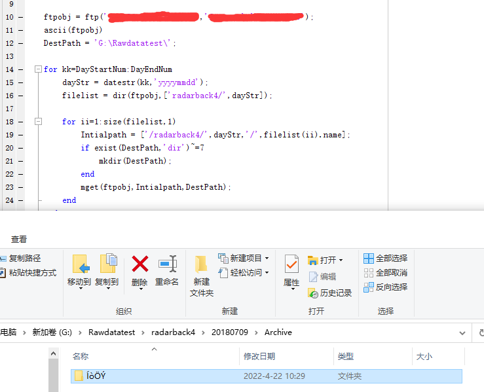This screenshot has height=392, width=484.
Task: Click the History (历史记录) icon
Action: click(x=330, y=293)
